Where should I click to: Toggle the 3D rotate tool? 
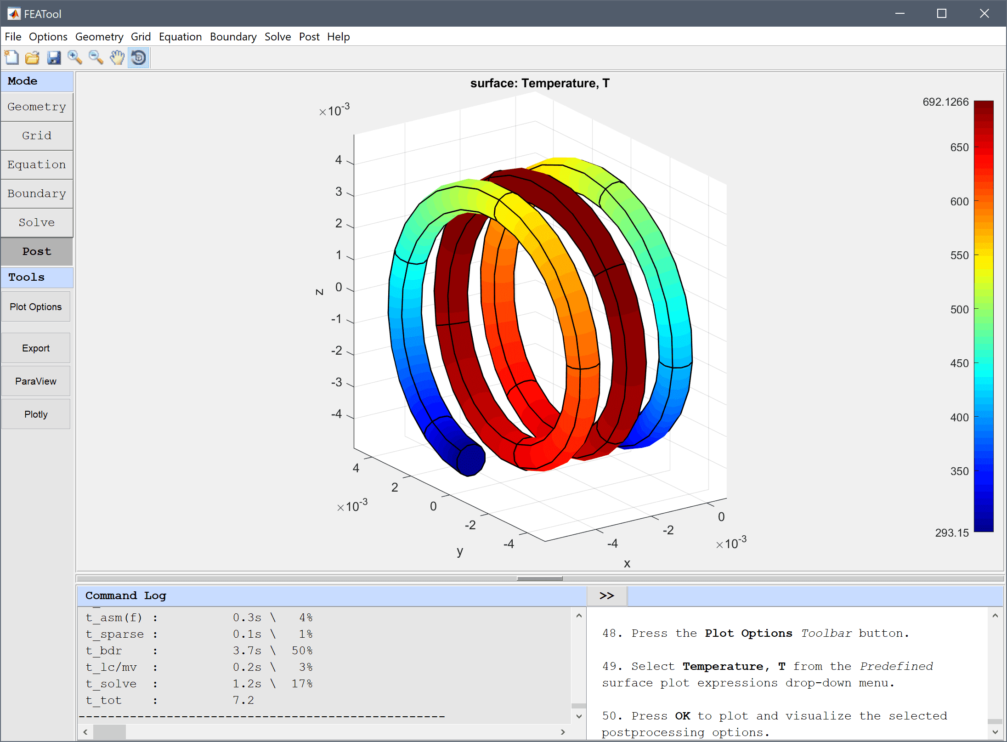tap(138, 58)
